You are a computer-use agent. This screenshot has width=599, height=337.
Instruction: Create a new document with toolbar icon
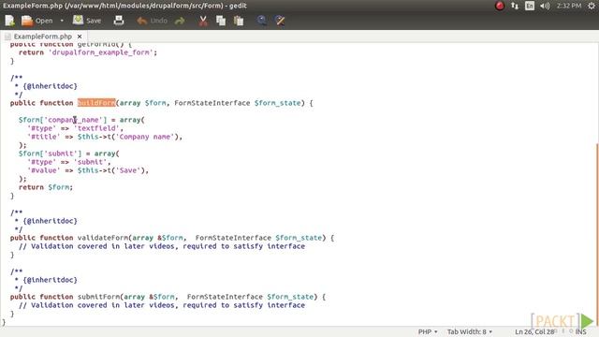(9, 21)
